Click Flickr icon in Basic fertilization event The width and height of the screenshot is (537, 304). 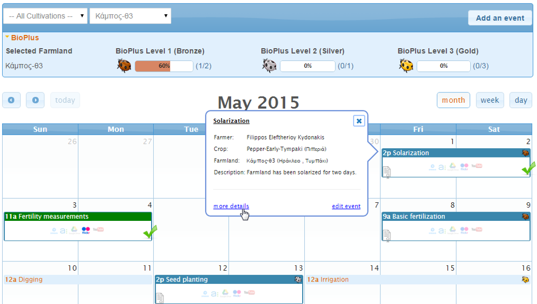[464, 230]
